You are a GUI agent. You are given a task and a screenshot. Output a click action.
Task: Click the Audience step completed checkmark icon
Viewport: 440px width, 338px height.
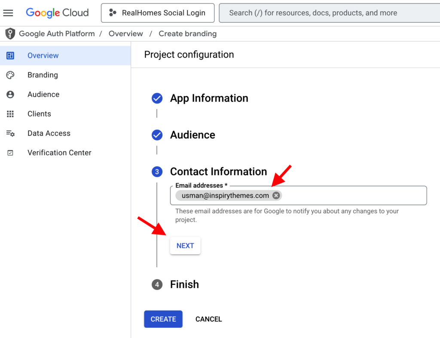pyautogui.click(x=157, y=135)
